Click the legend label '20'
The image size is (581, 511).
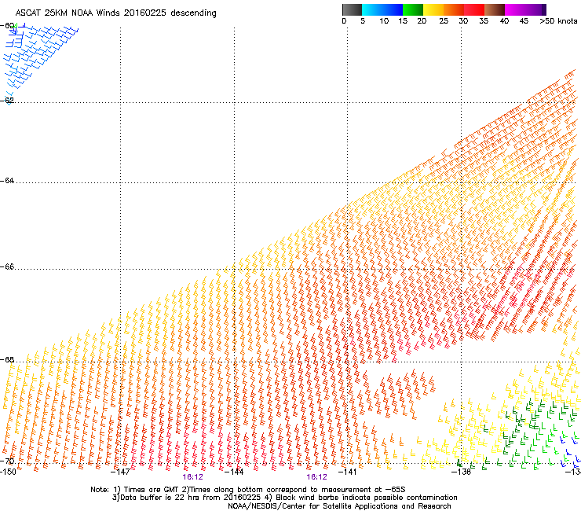422,21
